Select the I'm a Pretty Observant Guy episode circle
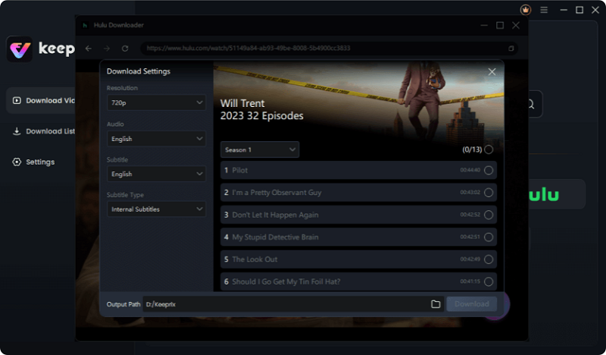 pyautogui.click(x=489, y=193)
